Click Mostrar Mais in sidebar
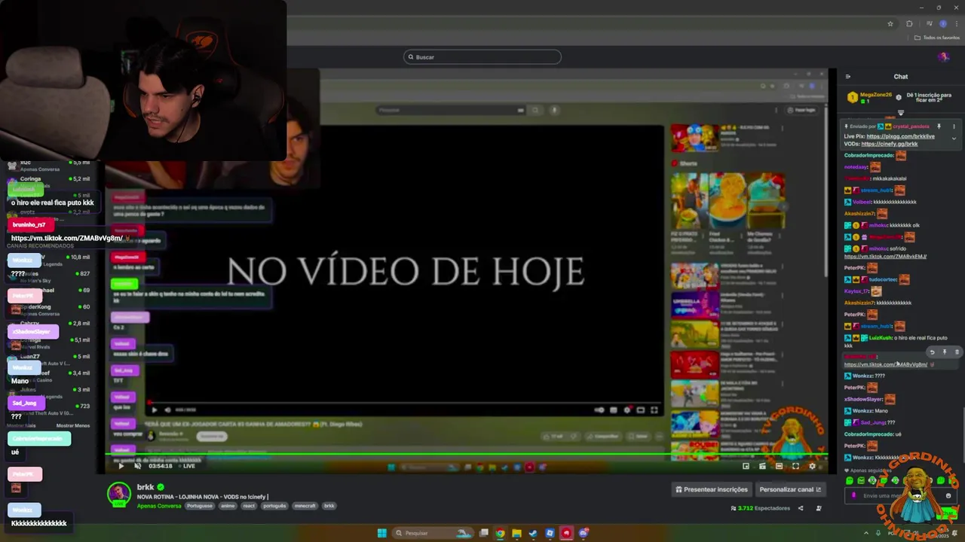The height and width of the screenshot is (542, 965). point(21,425)
